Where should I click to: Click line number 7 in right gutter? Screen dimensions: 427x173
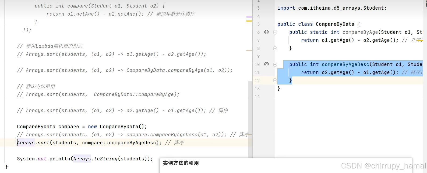pyautogui.click(x=259, y=40)
